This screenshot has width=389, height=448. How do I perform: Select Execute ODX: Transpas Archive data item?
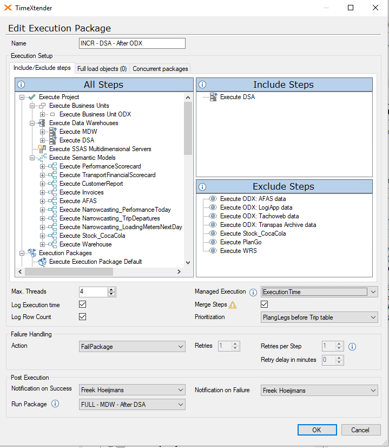click(268, 225)
